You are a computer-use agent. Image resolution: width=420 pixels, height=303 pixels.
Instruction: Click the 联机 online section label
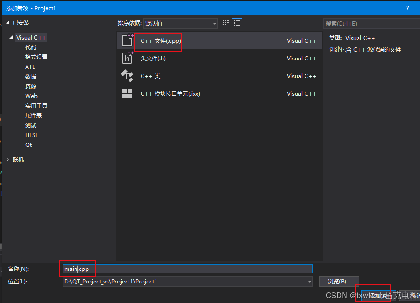[18, 160]
